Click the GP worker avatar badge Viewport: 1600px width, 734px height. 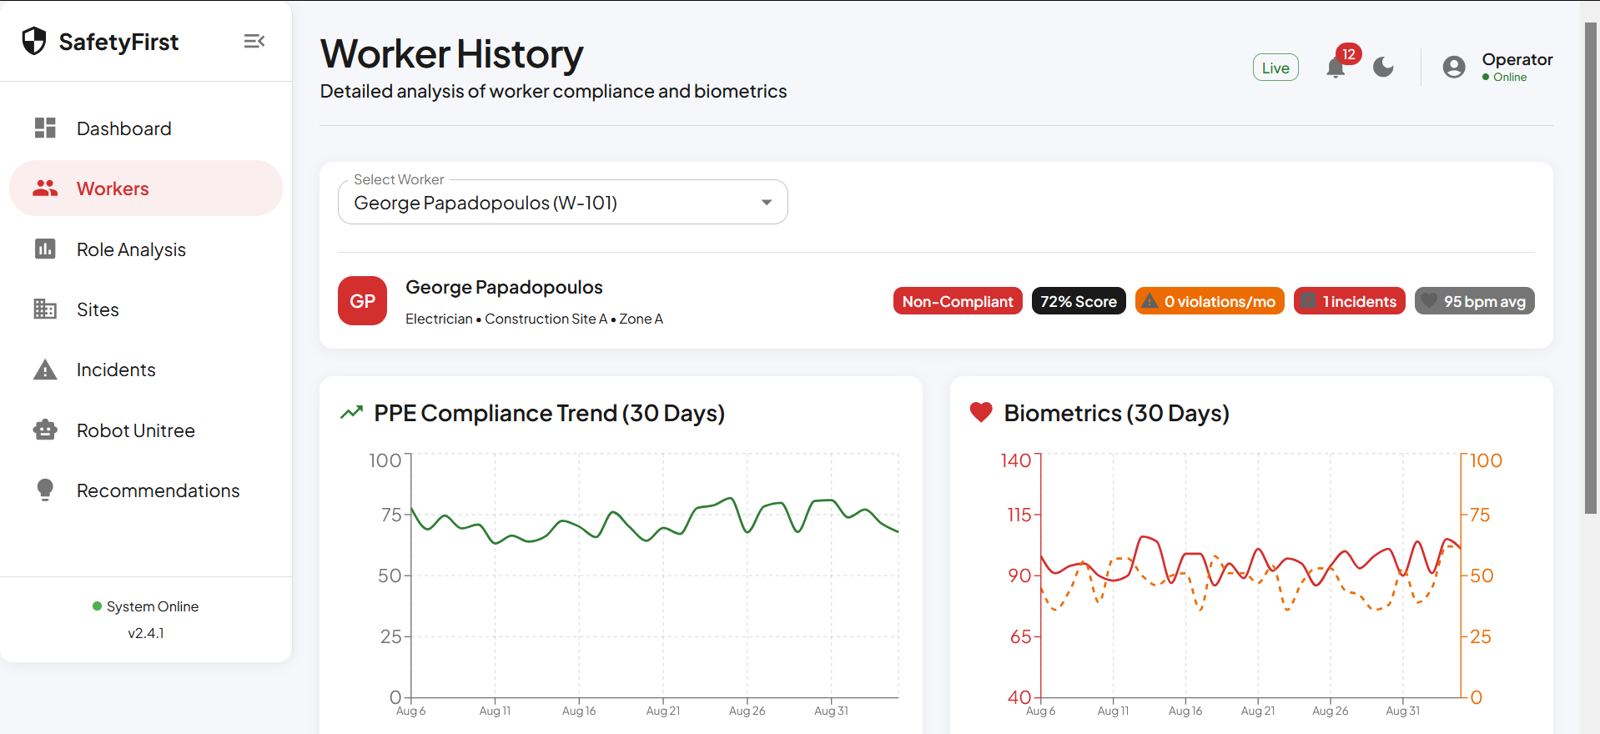coord(362,300)
